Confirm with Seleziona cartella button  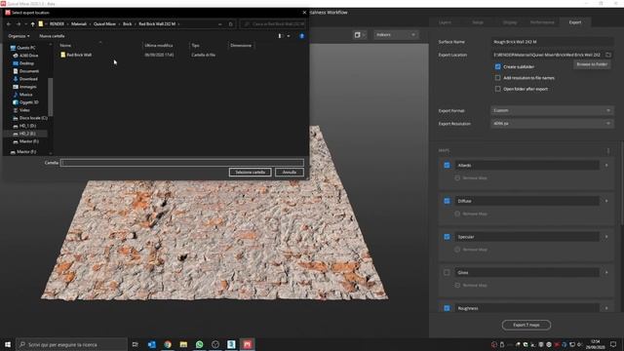250,173
